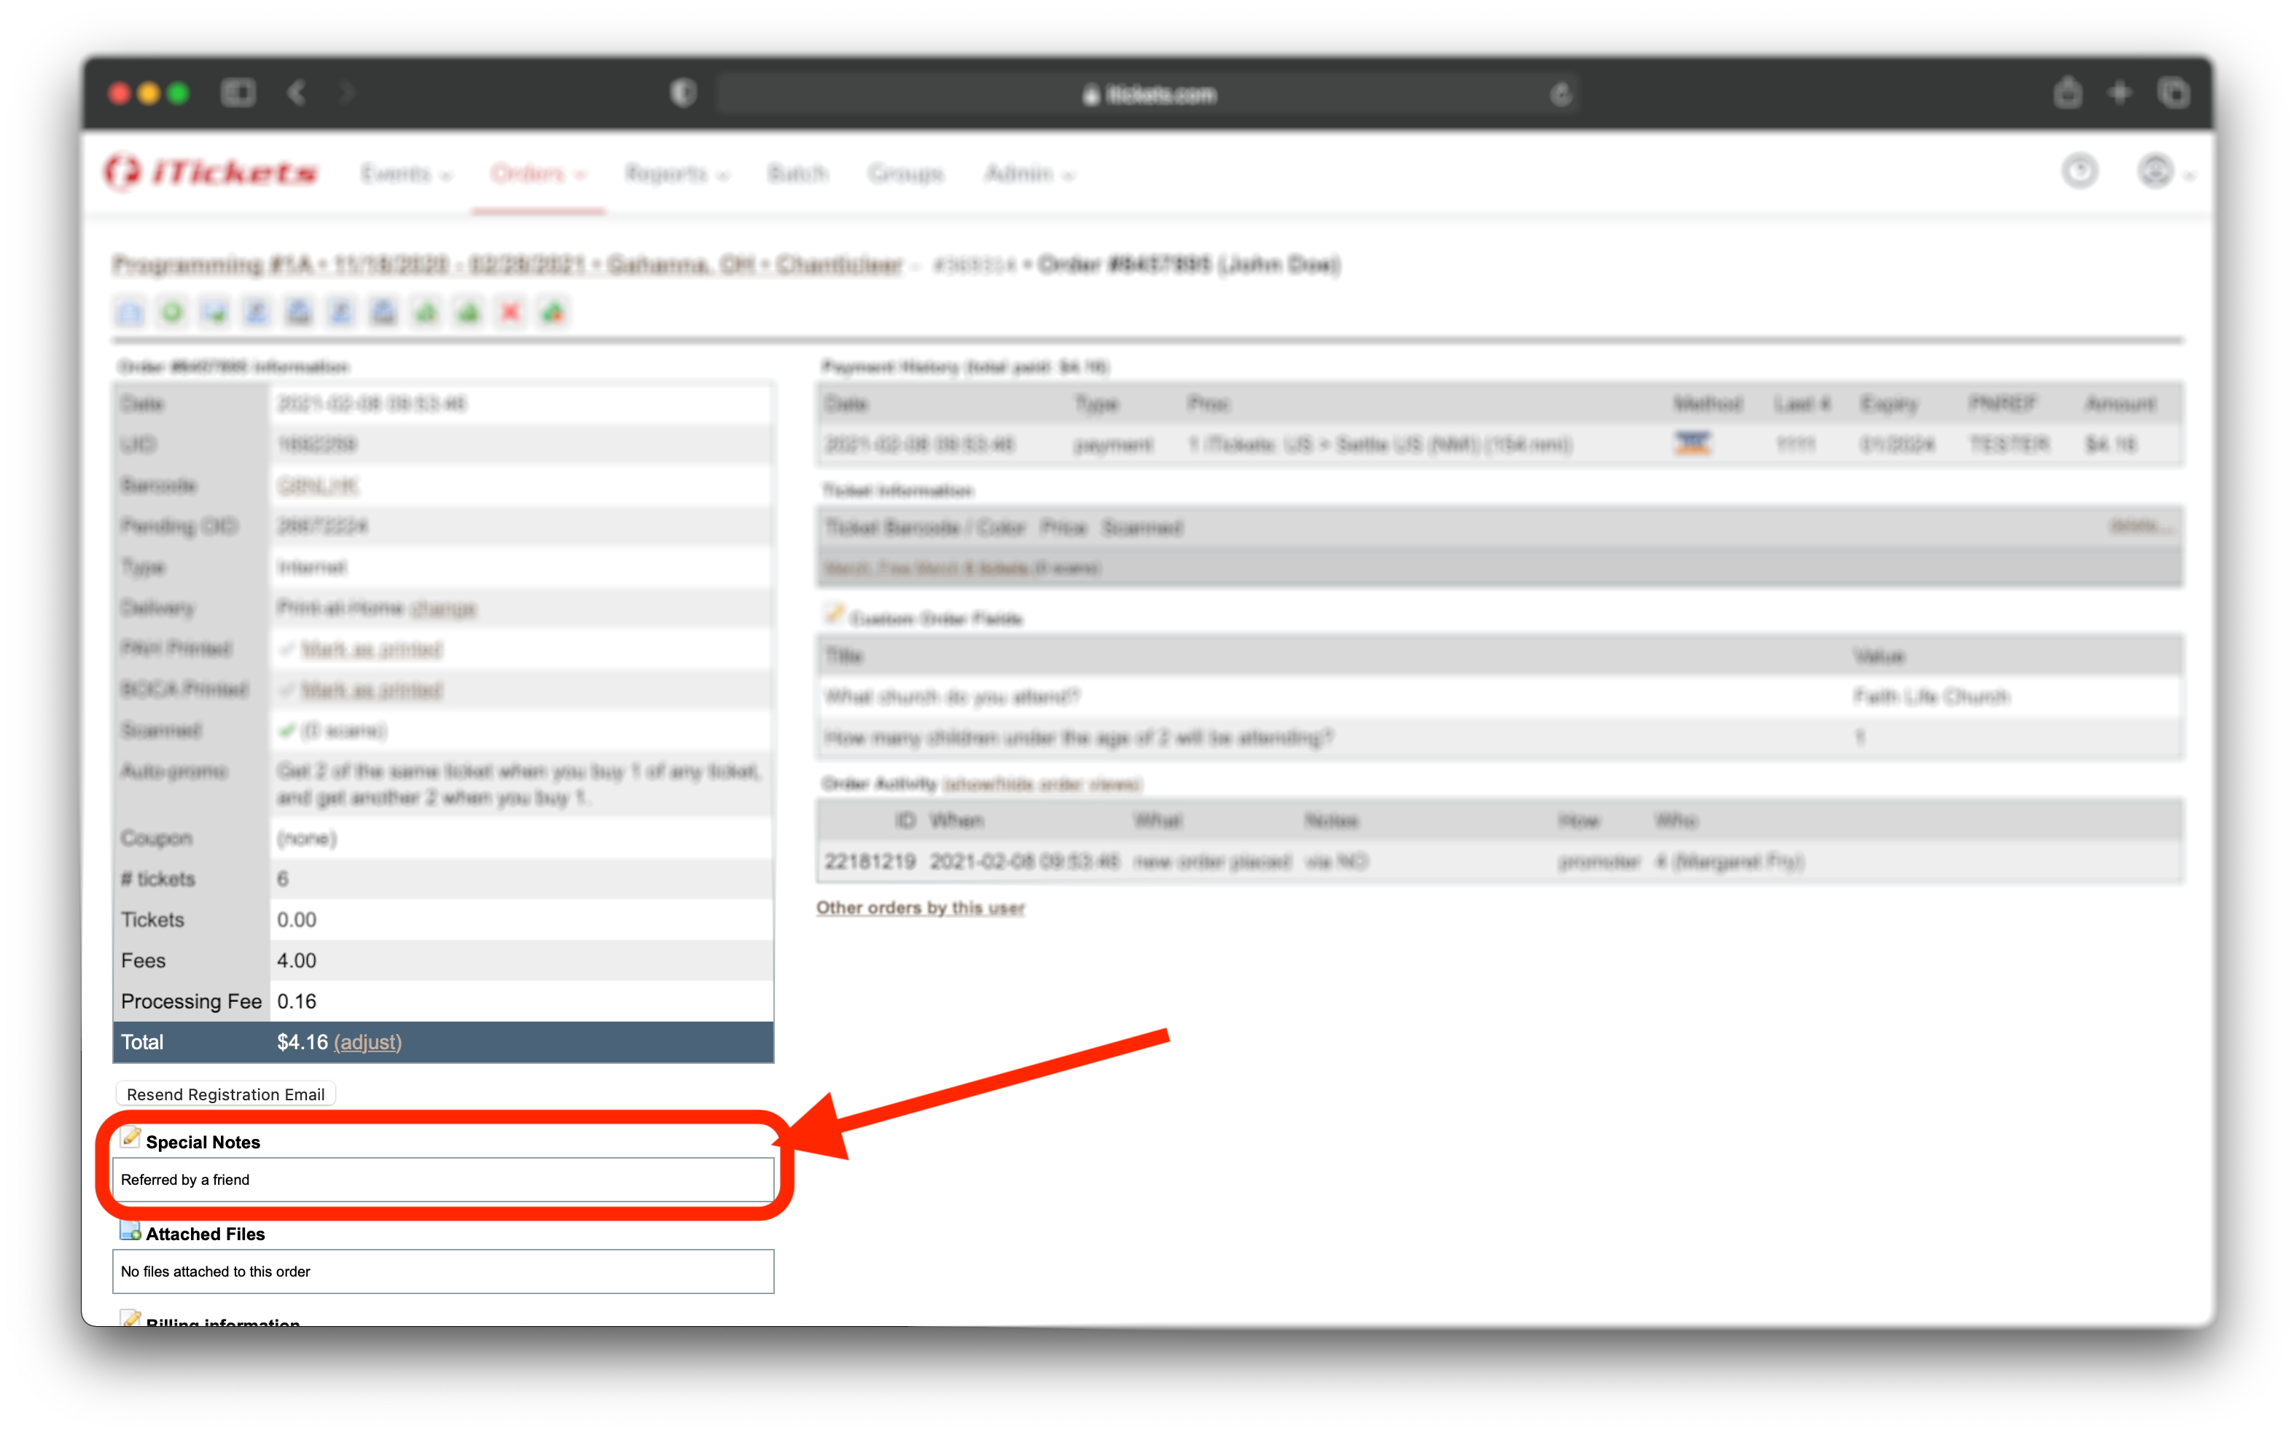Expand the Events menu
This screenshot has width=2296, height=1434.
pos(406,173)
